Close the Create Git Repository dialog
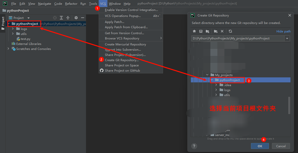This screenshot has width=298, height=153. point(290,15)
